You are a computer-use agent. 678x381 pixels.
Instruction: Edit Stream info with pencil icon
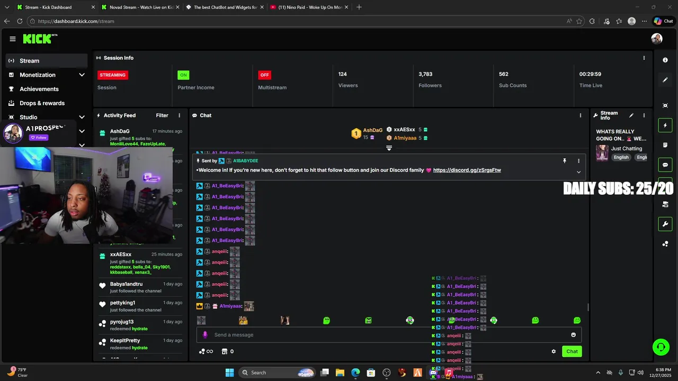pos(631,115)
